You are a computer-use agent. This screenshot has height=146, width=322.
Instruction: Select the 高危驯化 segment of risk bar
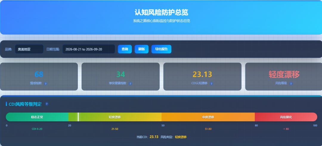pyautogui.click(x=286, y=117)
